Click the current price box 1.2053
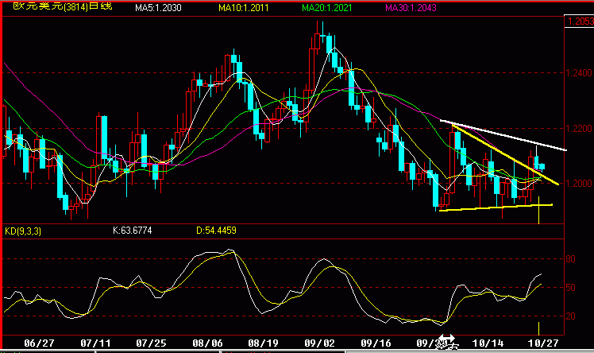 point(580,21)
